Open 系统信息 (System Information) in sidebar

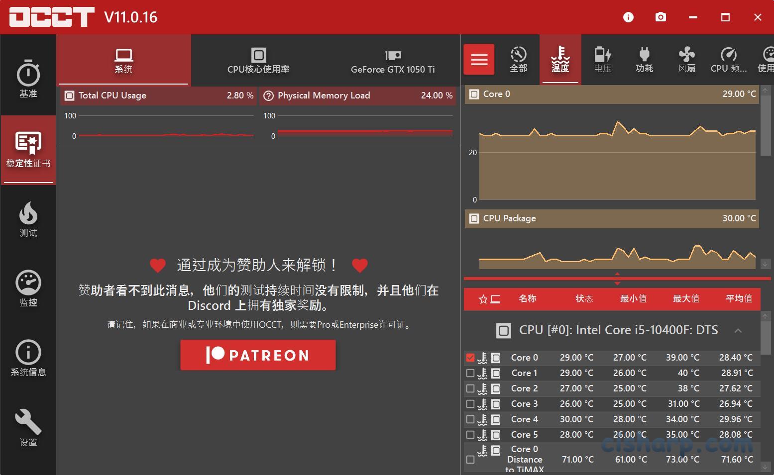click(28, 358)
